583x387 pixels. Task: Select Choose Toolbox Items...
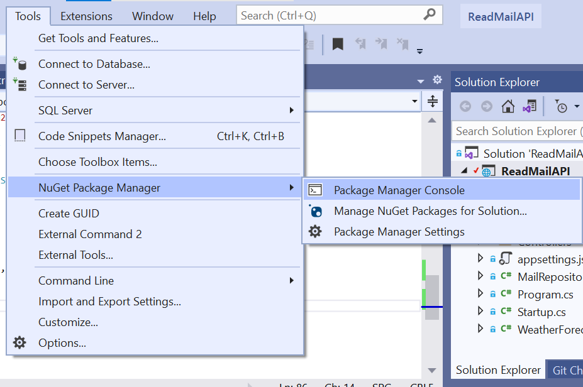point(155,162)
